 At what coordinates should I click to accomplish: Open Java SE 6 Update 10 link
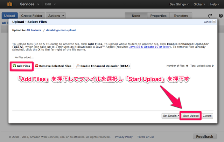149,47
